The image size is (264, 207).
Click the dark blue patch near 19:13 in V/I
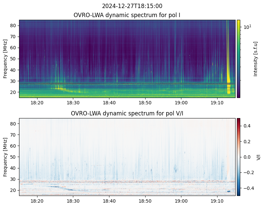click(229, 191)
